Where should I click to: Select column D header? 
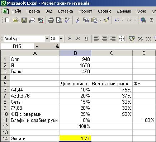tap(144, 53)
